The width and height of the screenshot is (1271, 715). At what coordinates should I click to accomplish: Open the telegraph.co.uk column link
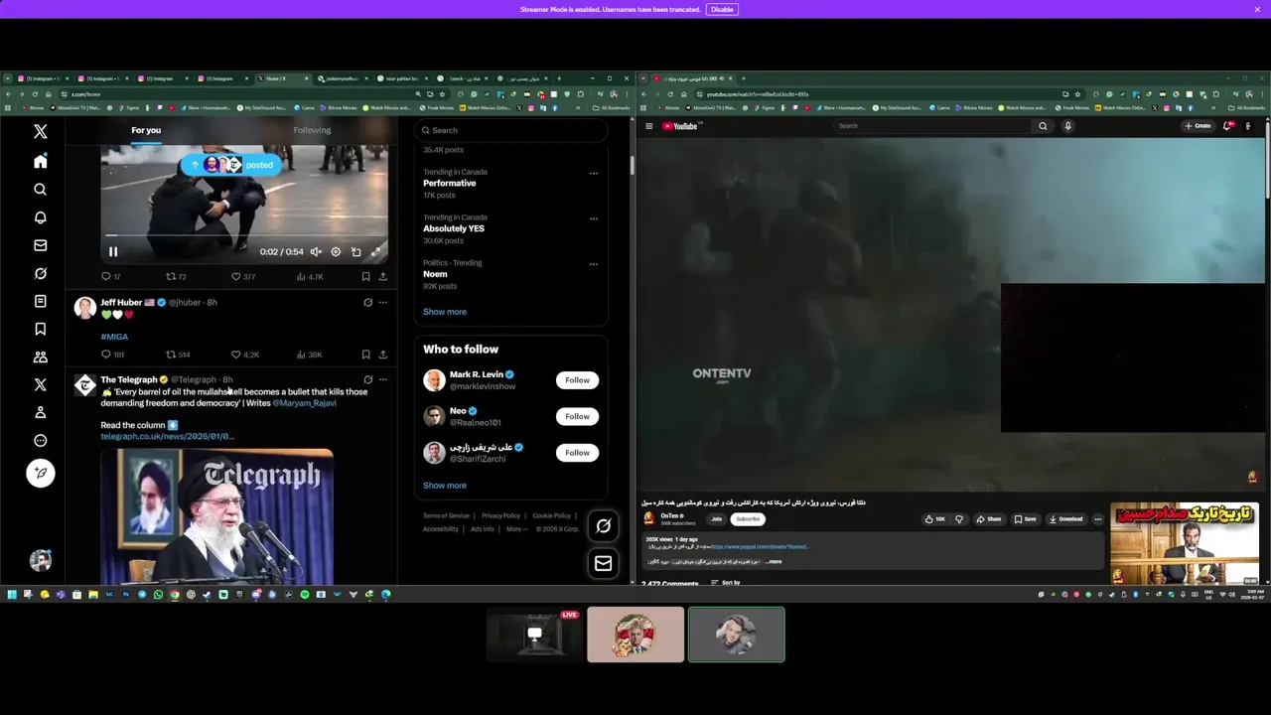click(x=167, y=436)
